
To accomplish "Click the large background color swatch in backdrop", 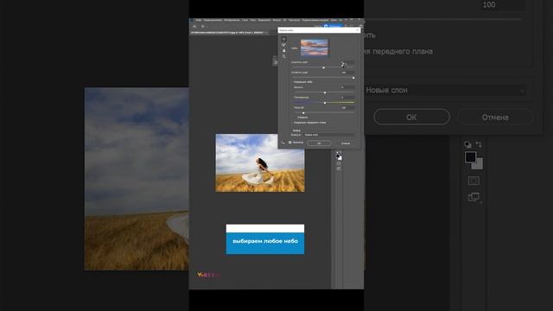I will (x=479, y=165).
